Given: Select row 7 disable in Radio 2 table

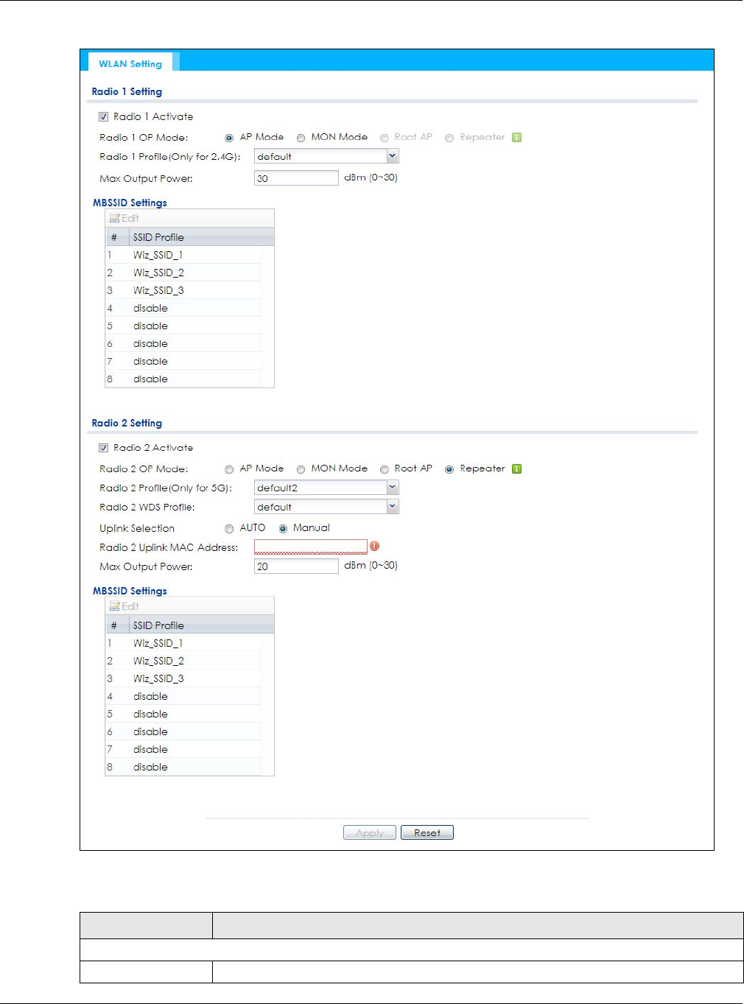Looking at the screenshot, I should coord(183,749).
